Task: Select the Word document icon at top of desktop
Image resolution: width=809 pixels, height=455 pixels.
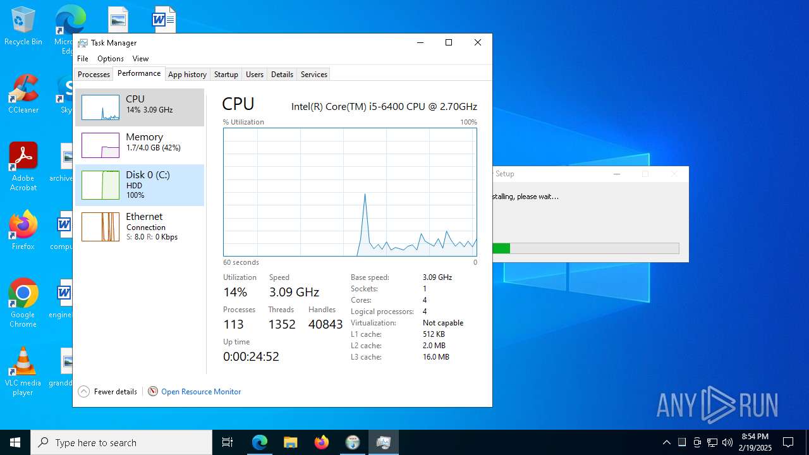Action: pos(164,20)
